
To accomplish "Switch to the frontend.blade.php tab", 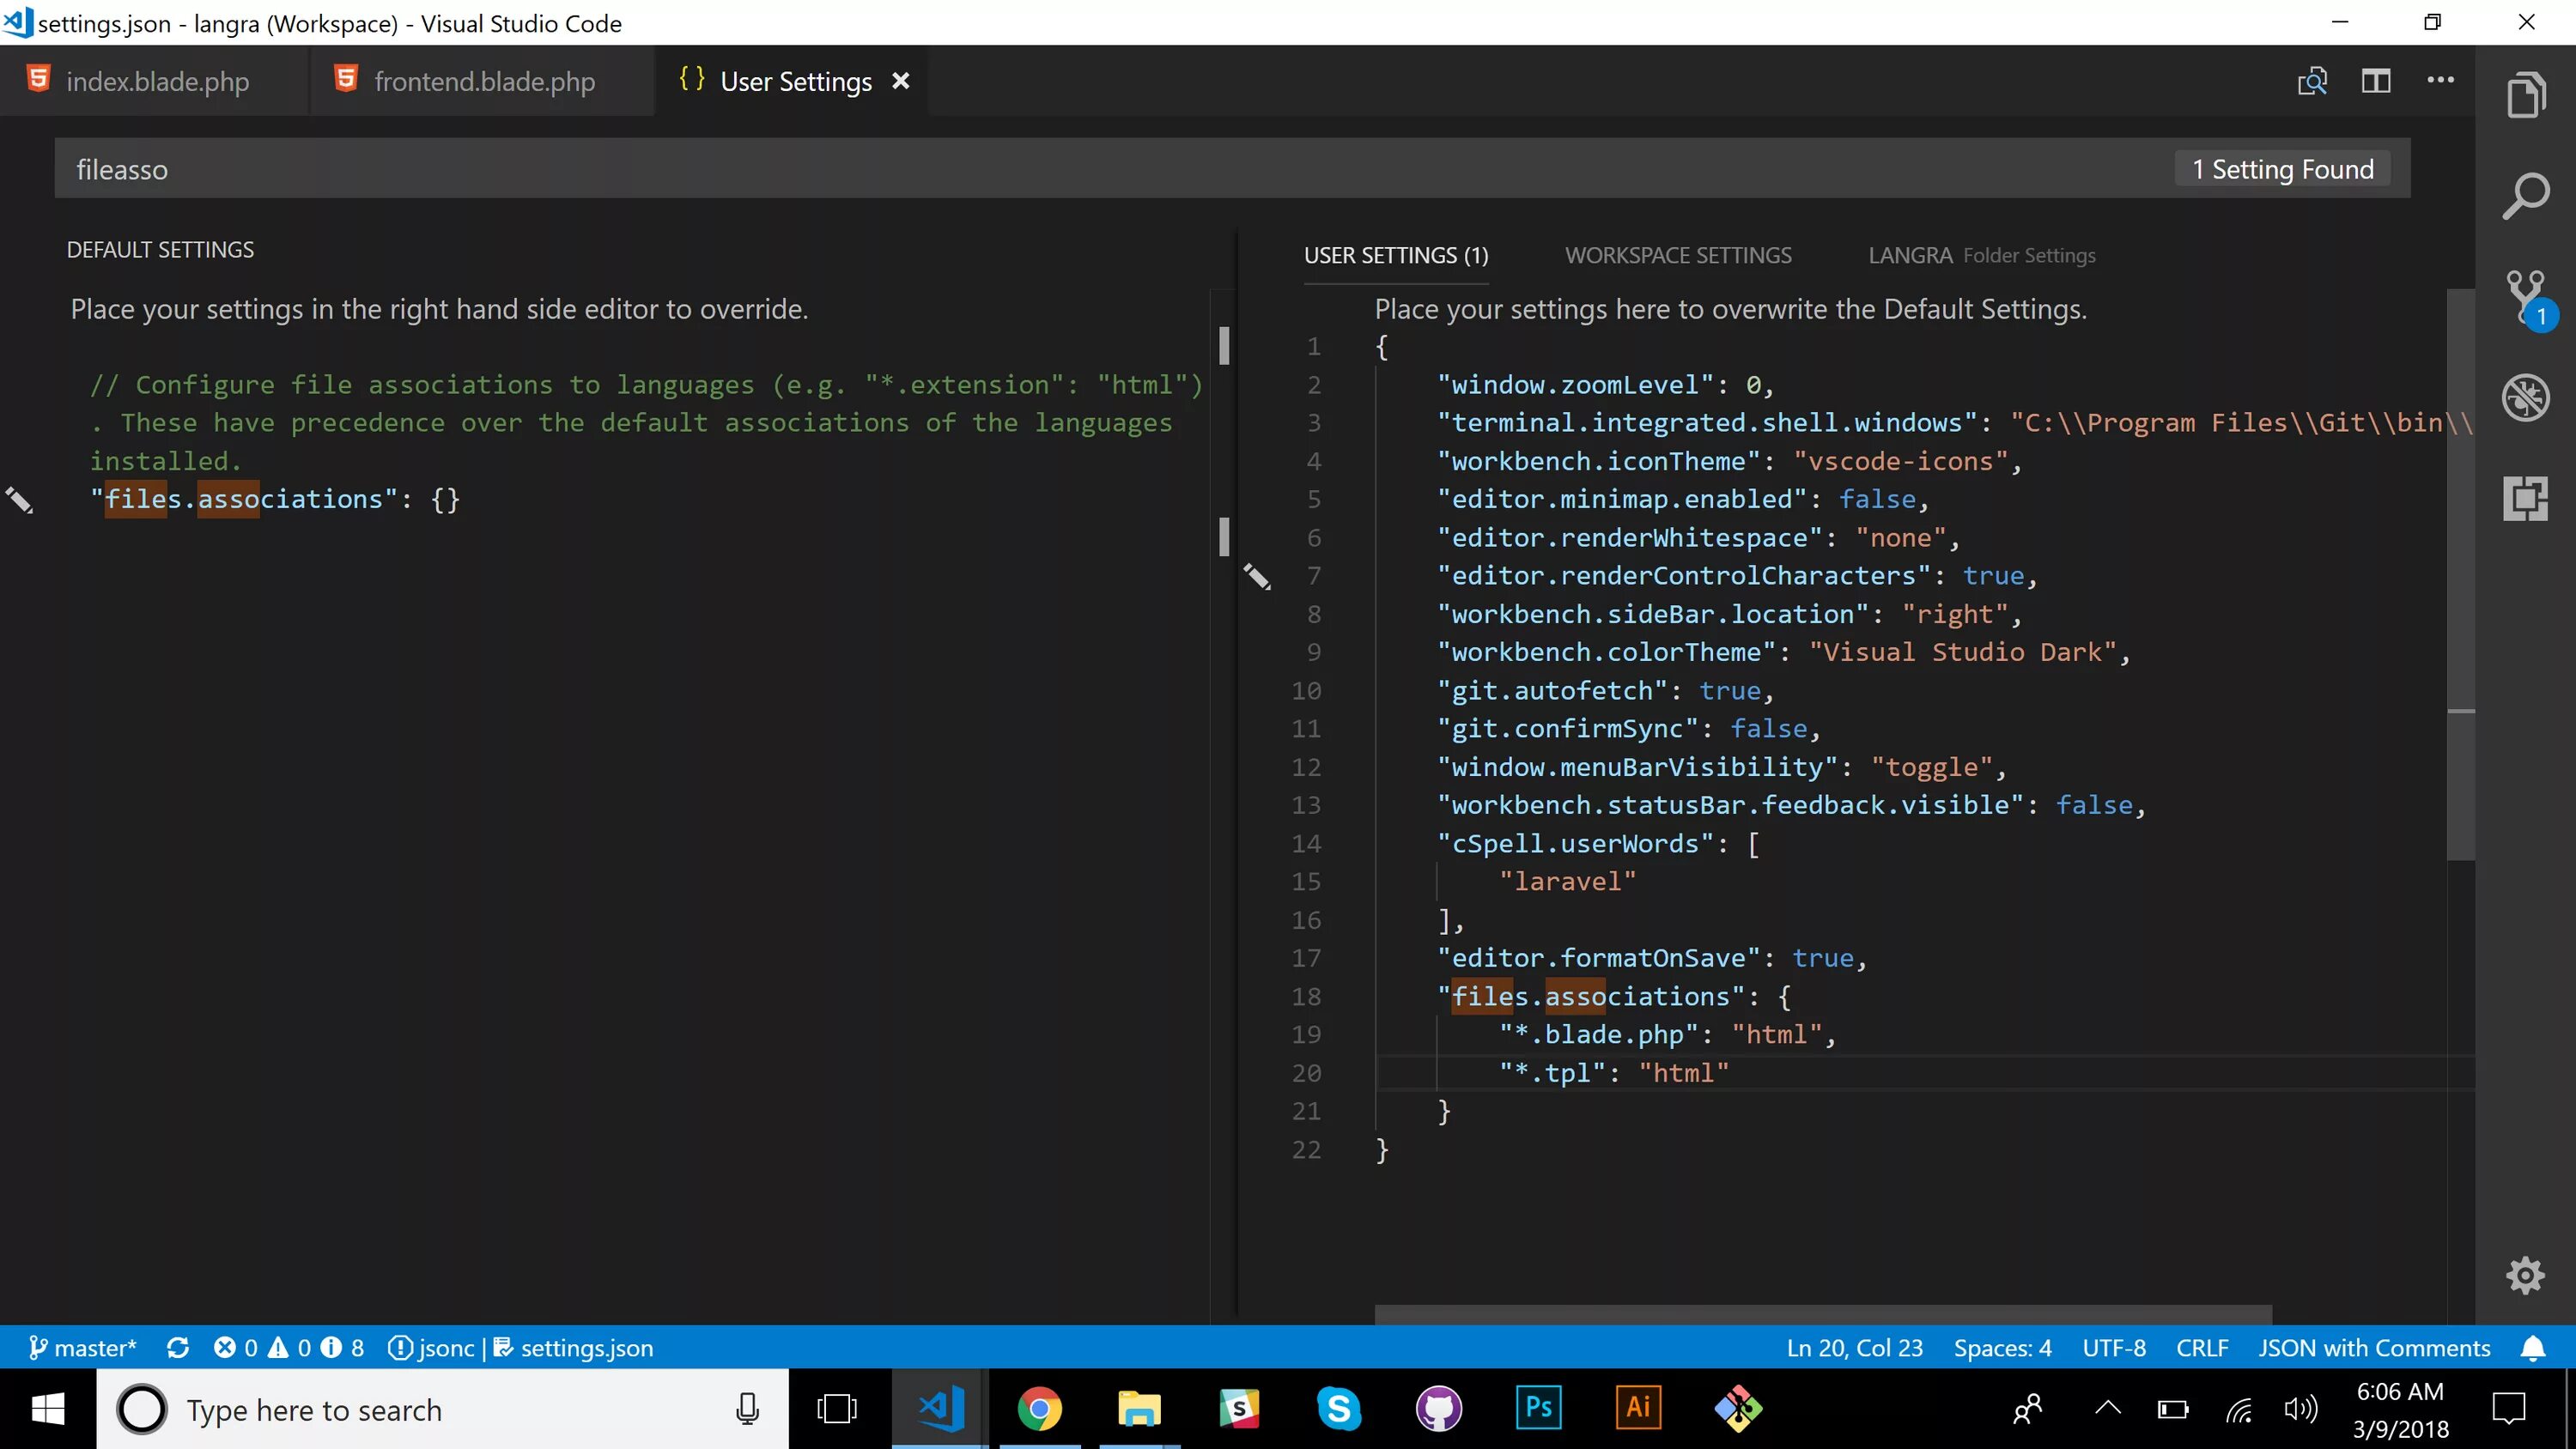I will tap(482, 81).
